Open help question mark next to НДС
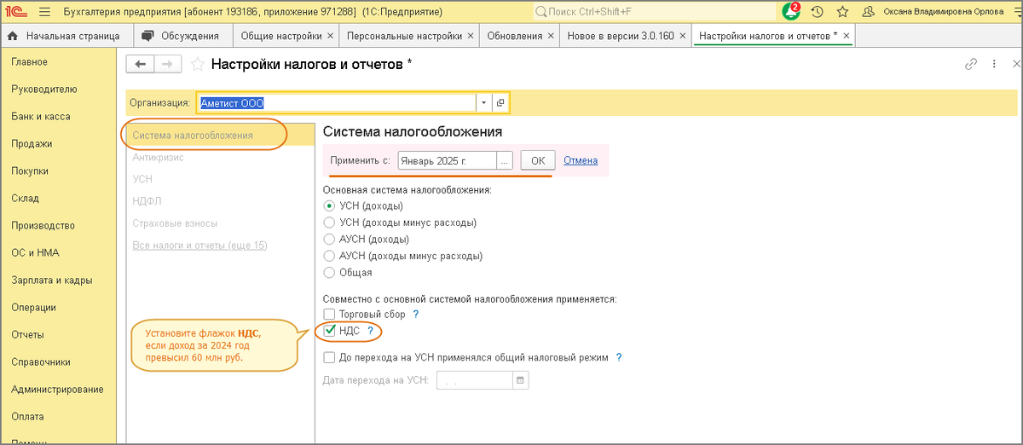The height and width of the screenshot is (445, 1023). [x=370, y=331]
